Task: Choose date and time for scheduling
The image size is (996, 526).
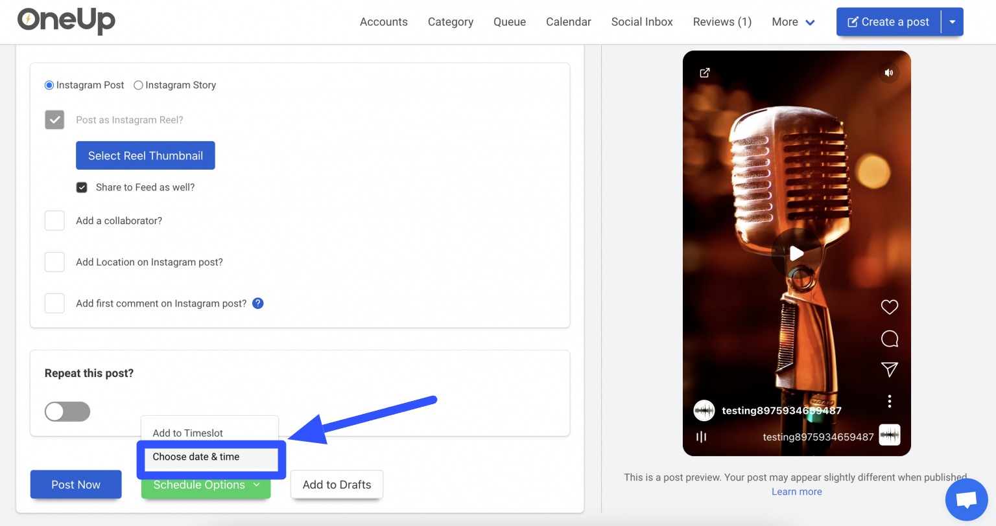Action: click(x=196, y=456)
